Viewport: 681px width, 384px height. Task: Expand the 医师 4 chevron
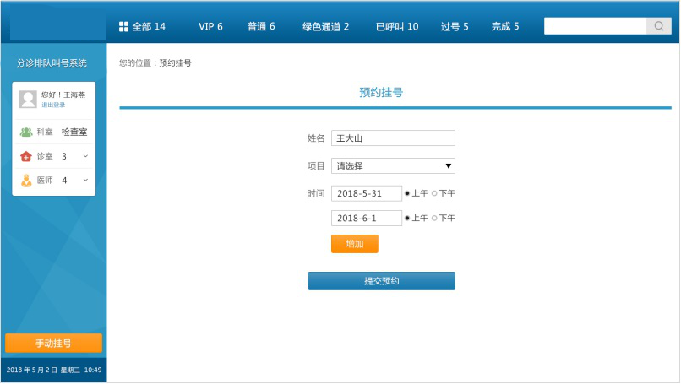pos(85,180)
